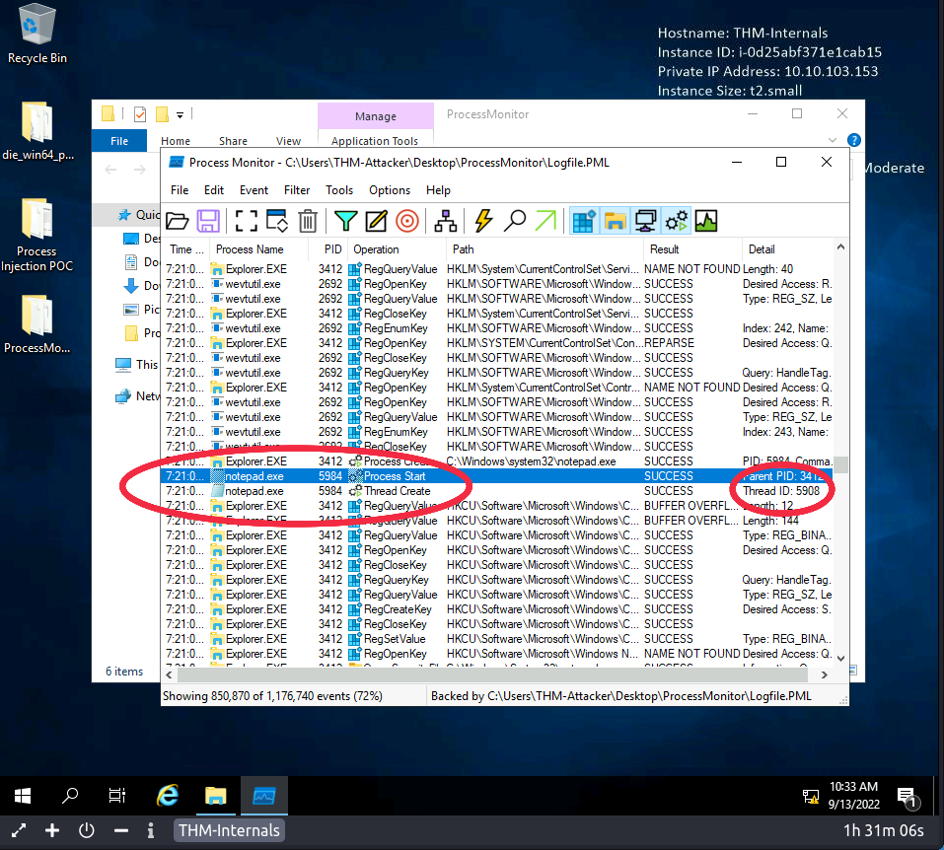944x850 pixels.
Task: Toggle Show File System Activity filter
Action: coord(616,221)
